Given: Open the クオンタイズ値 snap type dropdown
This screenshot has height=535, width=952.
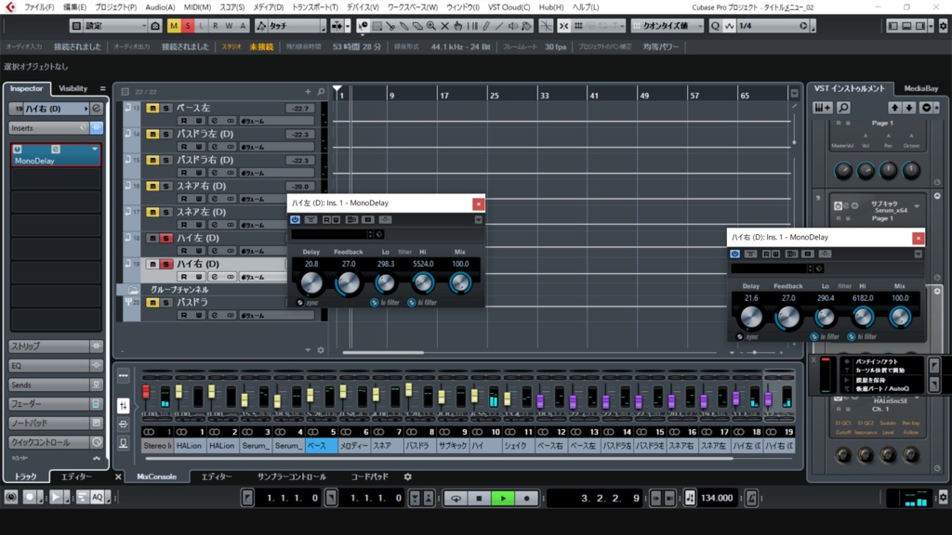Looking at the screenshot, I should point(668,26).
